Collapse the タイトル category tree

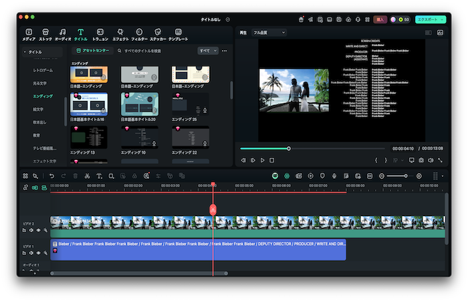pyautogui.click(x=25, y=52)
